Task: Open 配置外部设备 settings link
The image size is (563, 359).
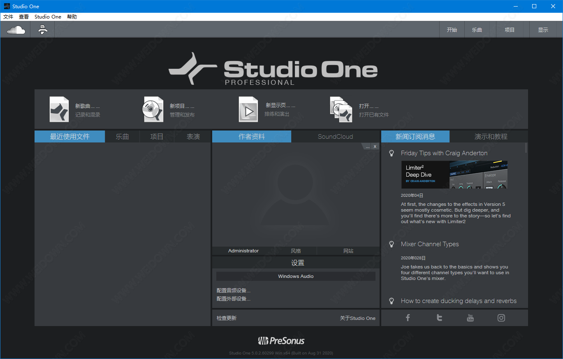Action: [x=234, y=299]
